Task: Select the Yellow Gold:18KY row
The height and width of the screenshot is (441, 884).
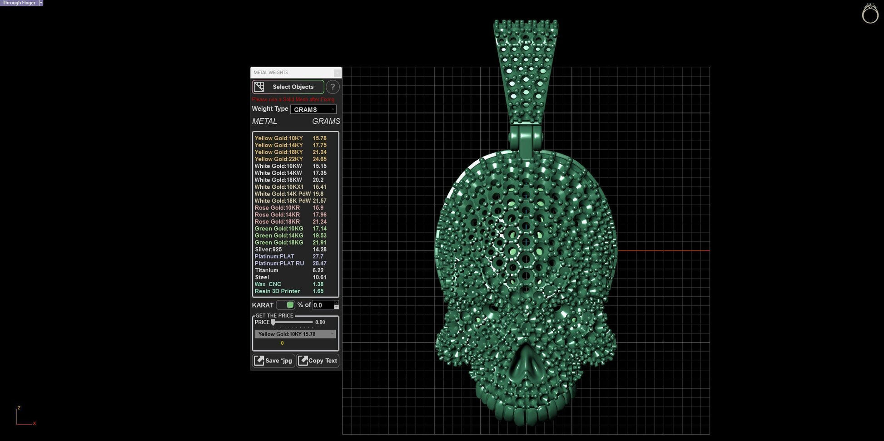Action: [x=295, y=152]
